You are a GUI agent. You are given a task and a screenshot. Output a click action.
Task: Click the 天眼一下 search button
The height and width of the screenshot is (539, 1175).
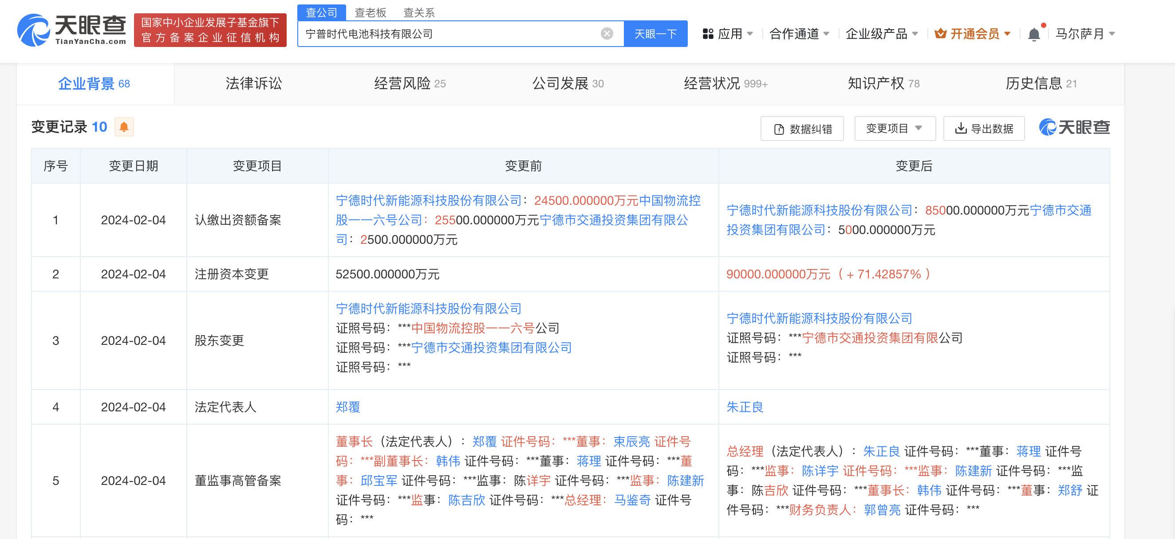[655, 33]
